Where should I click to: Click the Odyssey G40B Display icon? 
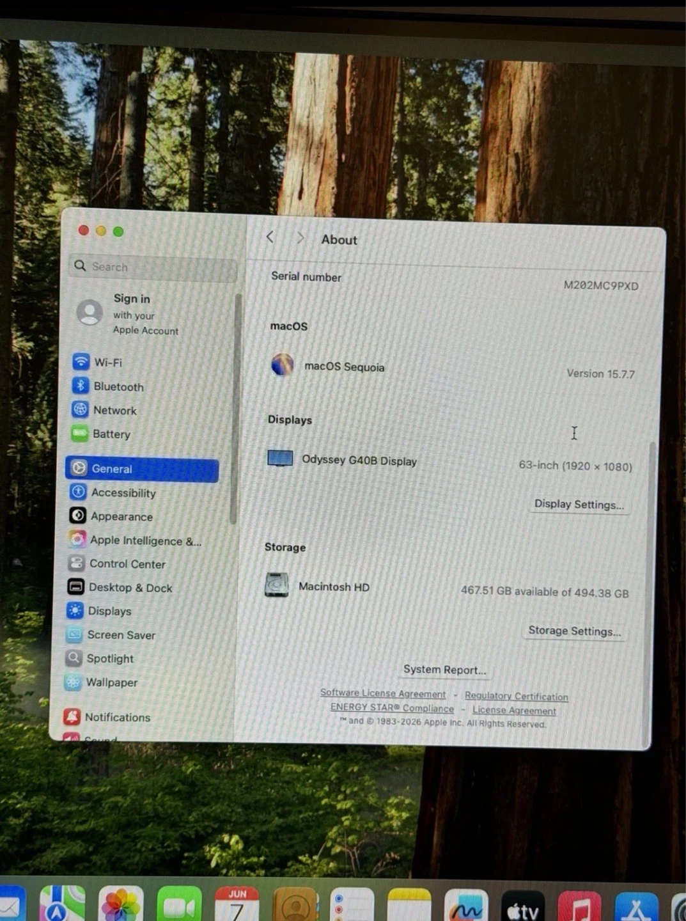[280, 458]
